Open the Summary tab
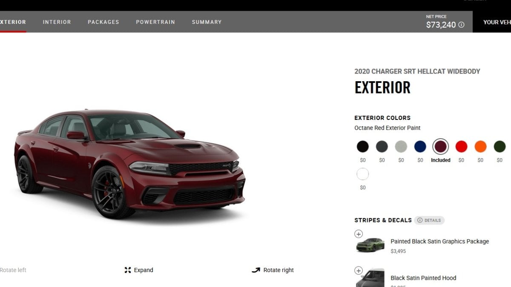The height and width of the screenshot is (287, 511). [207, 22]
